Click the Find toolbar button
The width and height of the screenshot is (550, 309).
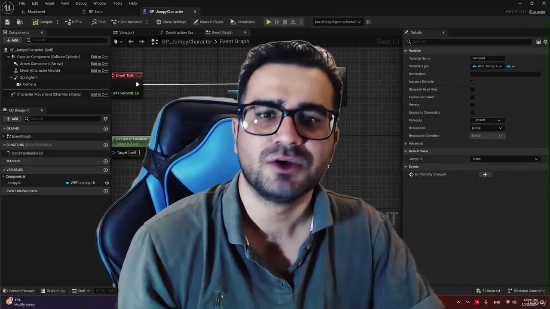[x=98, y=22]
